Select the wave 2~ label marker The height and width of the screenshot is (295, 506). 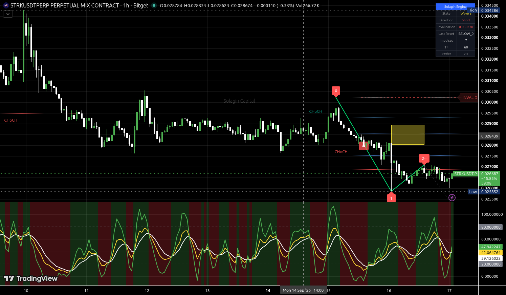coord(424,159)
